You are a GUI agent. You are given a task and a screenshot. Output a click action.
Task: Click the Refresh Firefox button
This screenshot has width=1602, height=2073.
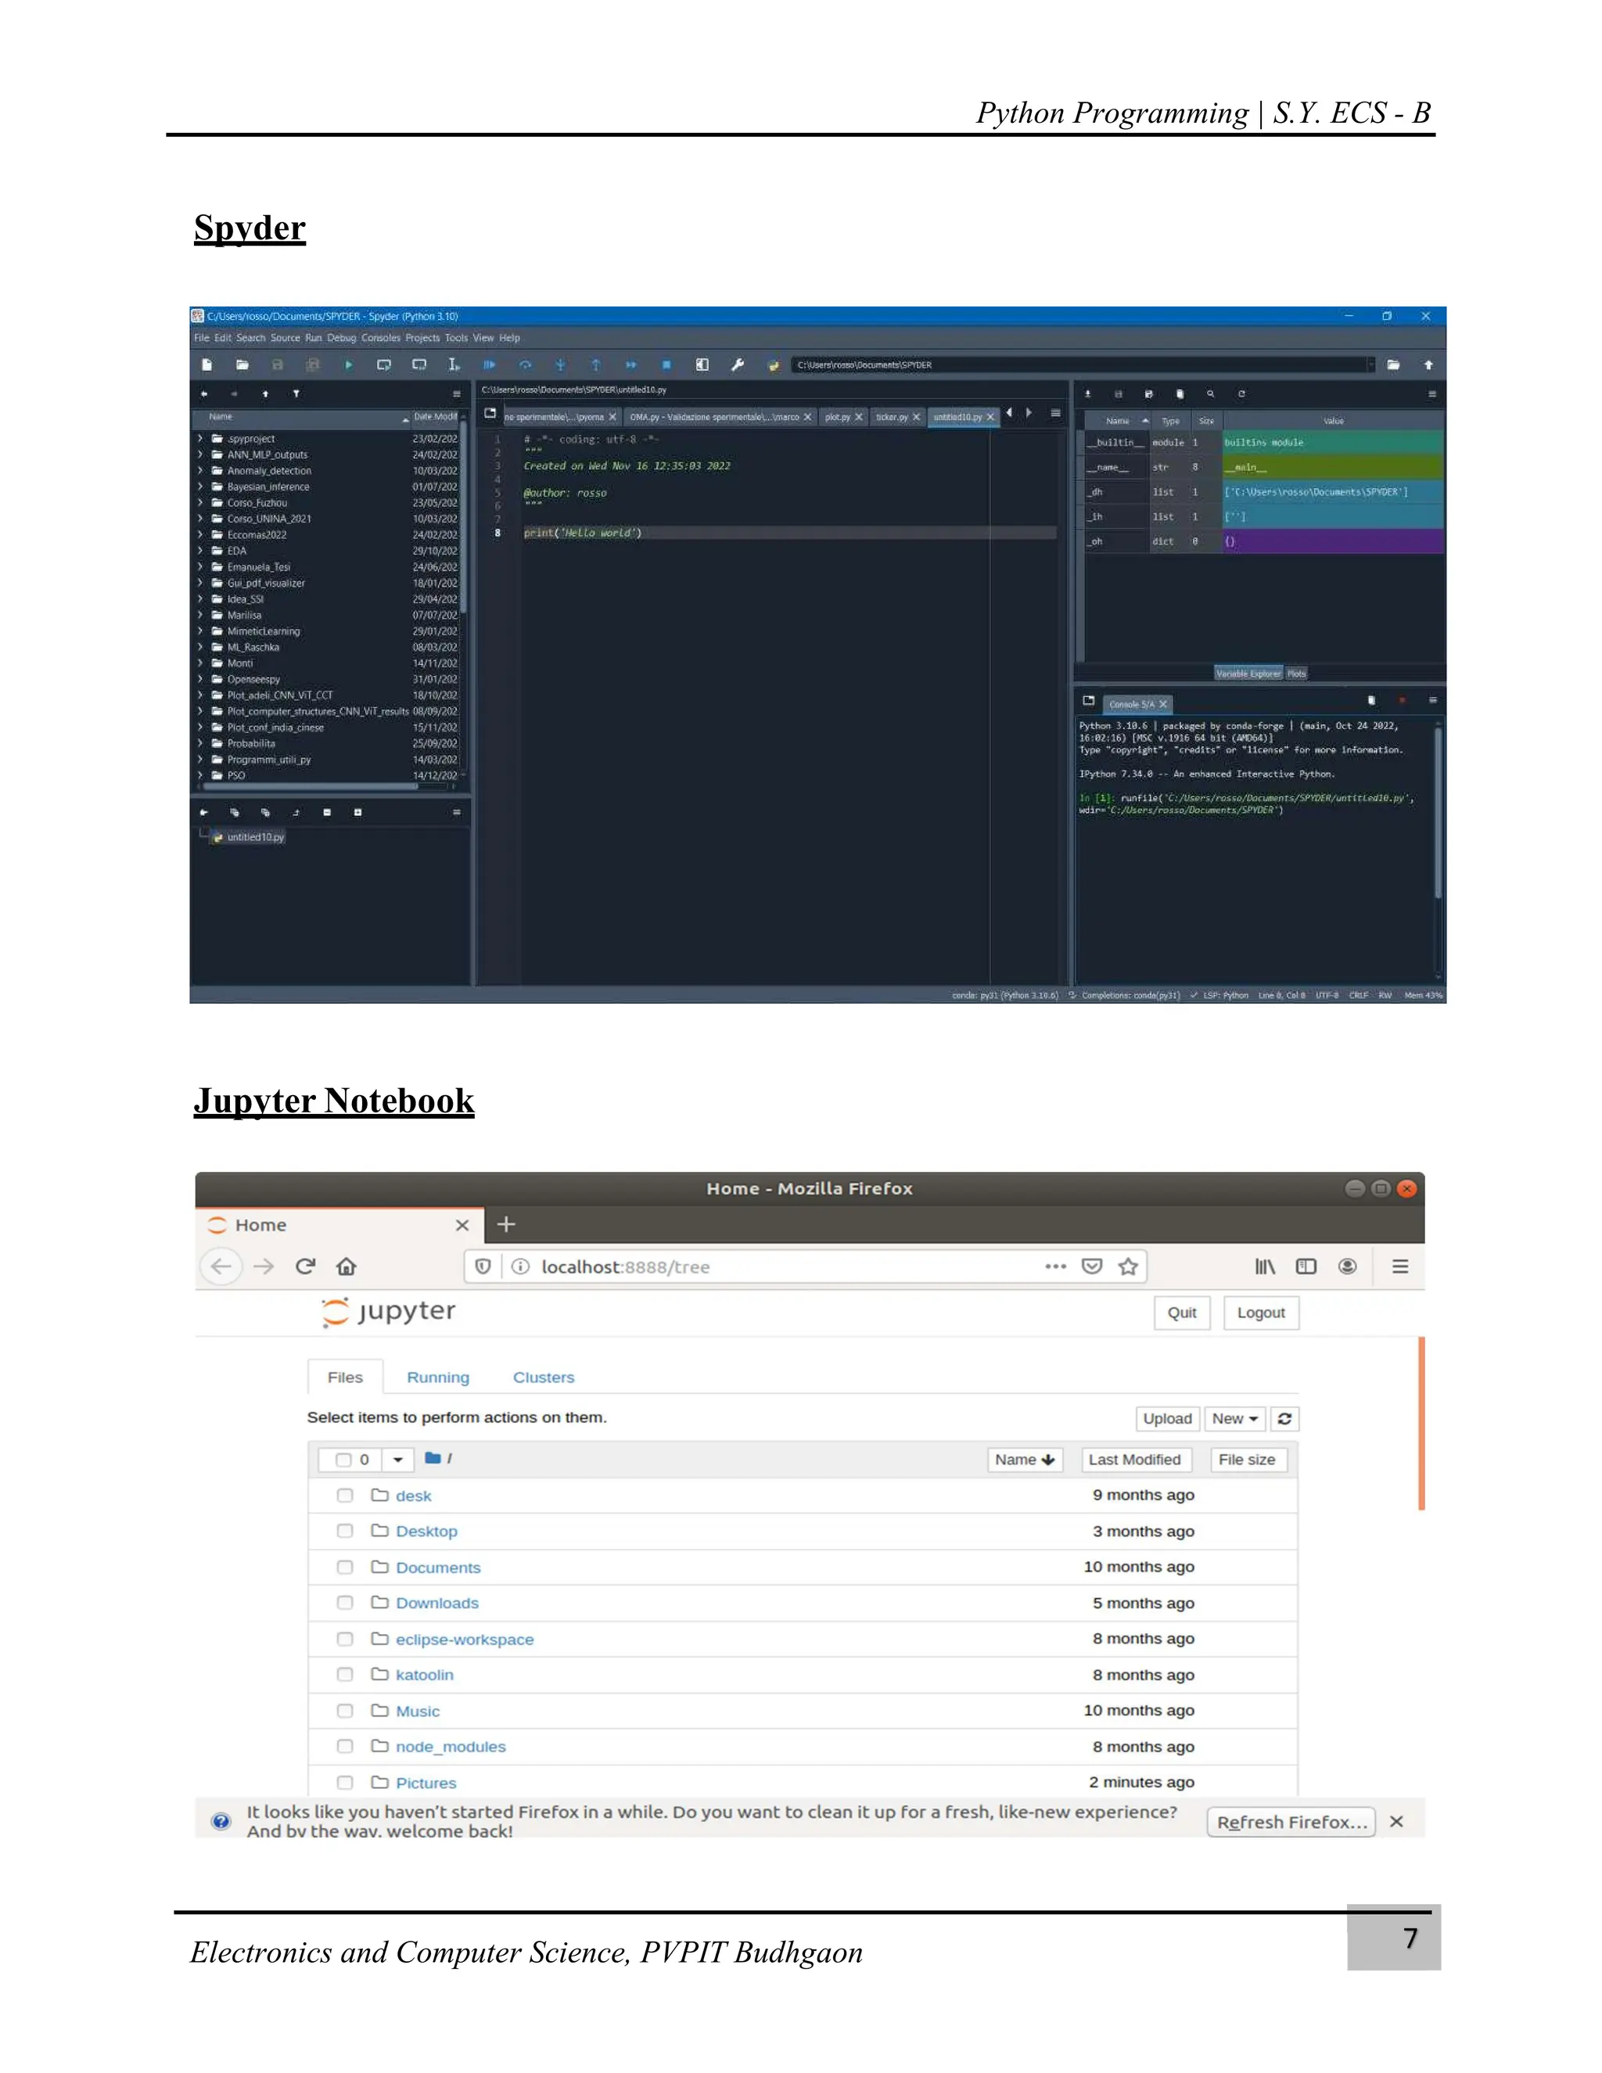point(1291,1821)
